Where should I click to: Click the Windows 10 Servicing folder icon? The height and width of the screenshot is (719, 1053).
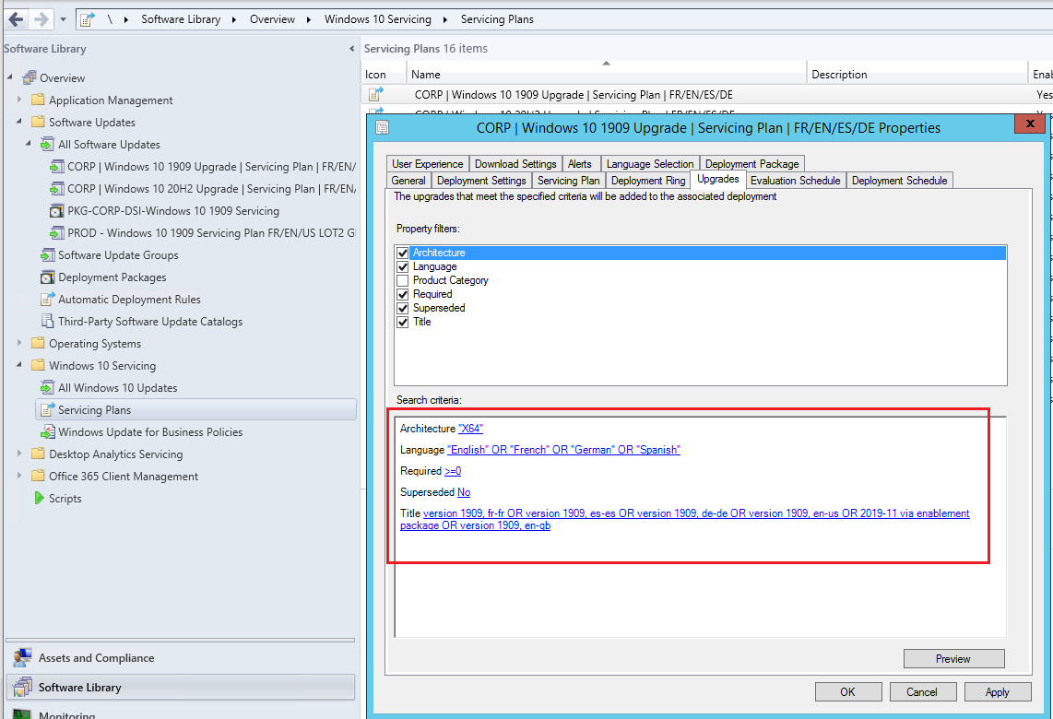point(39,365)
